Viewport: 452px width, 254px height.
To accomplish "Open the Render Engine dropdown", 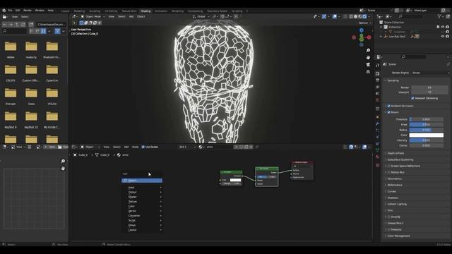I will (x=430, y=73).
